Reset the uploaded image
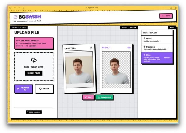Image resolution: width=186 pixels, height=133 pixels. [44, 89]
